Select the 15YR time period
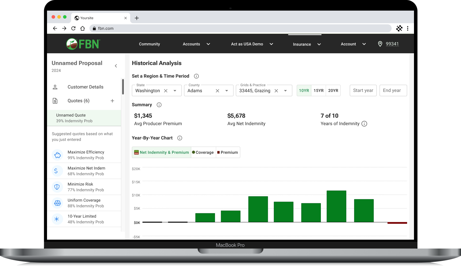Screen dimensions: 461x266 pyautogui.click(x=319, y=90)
